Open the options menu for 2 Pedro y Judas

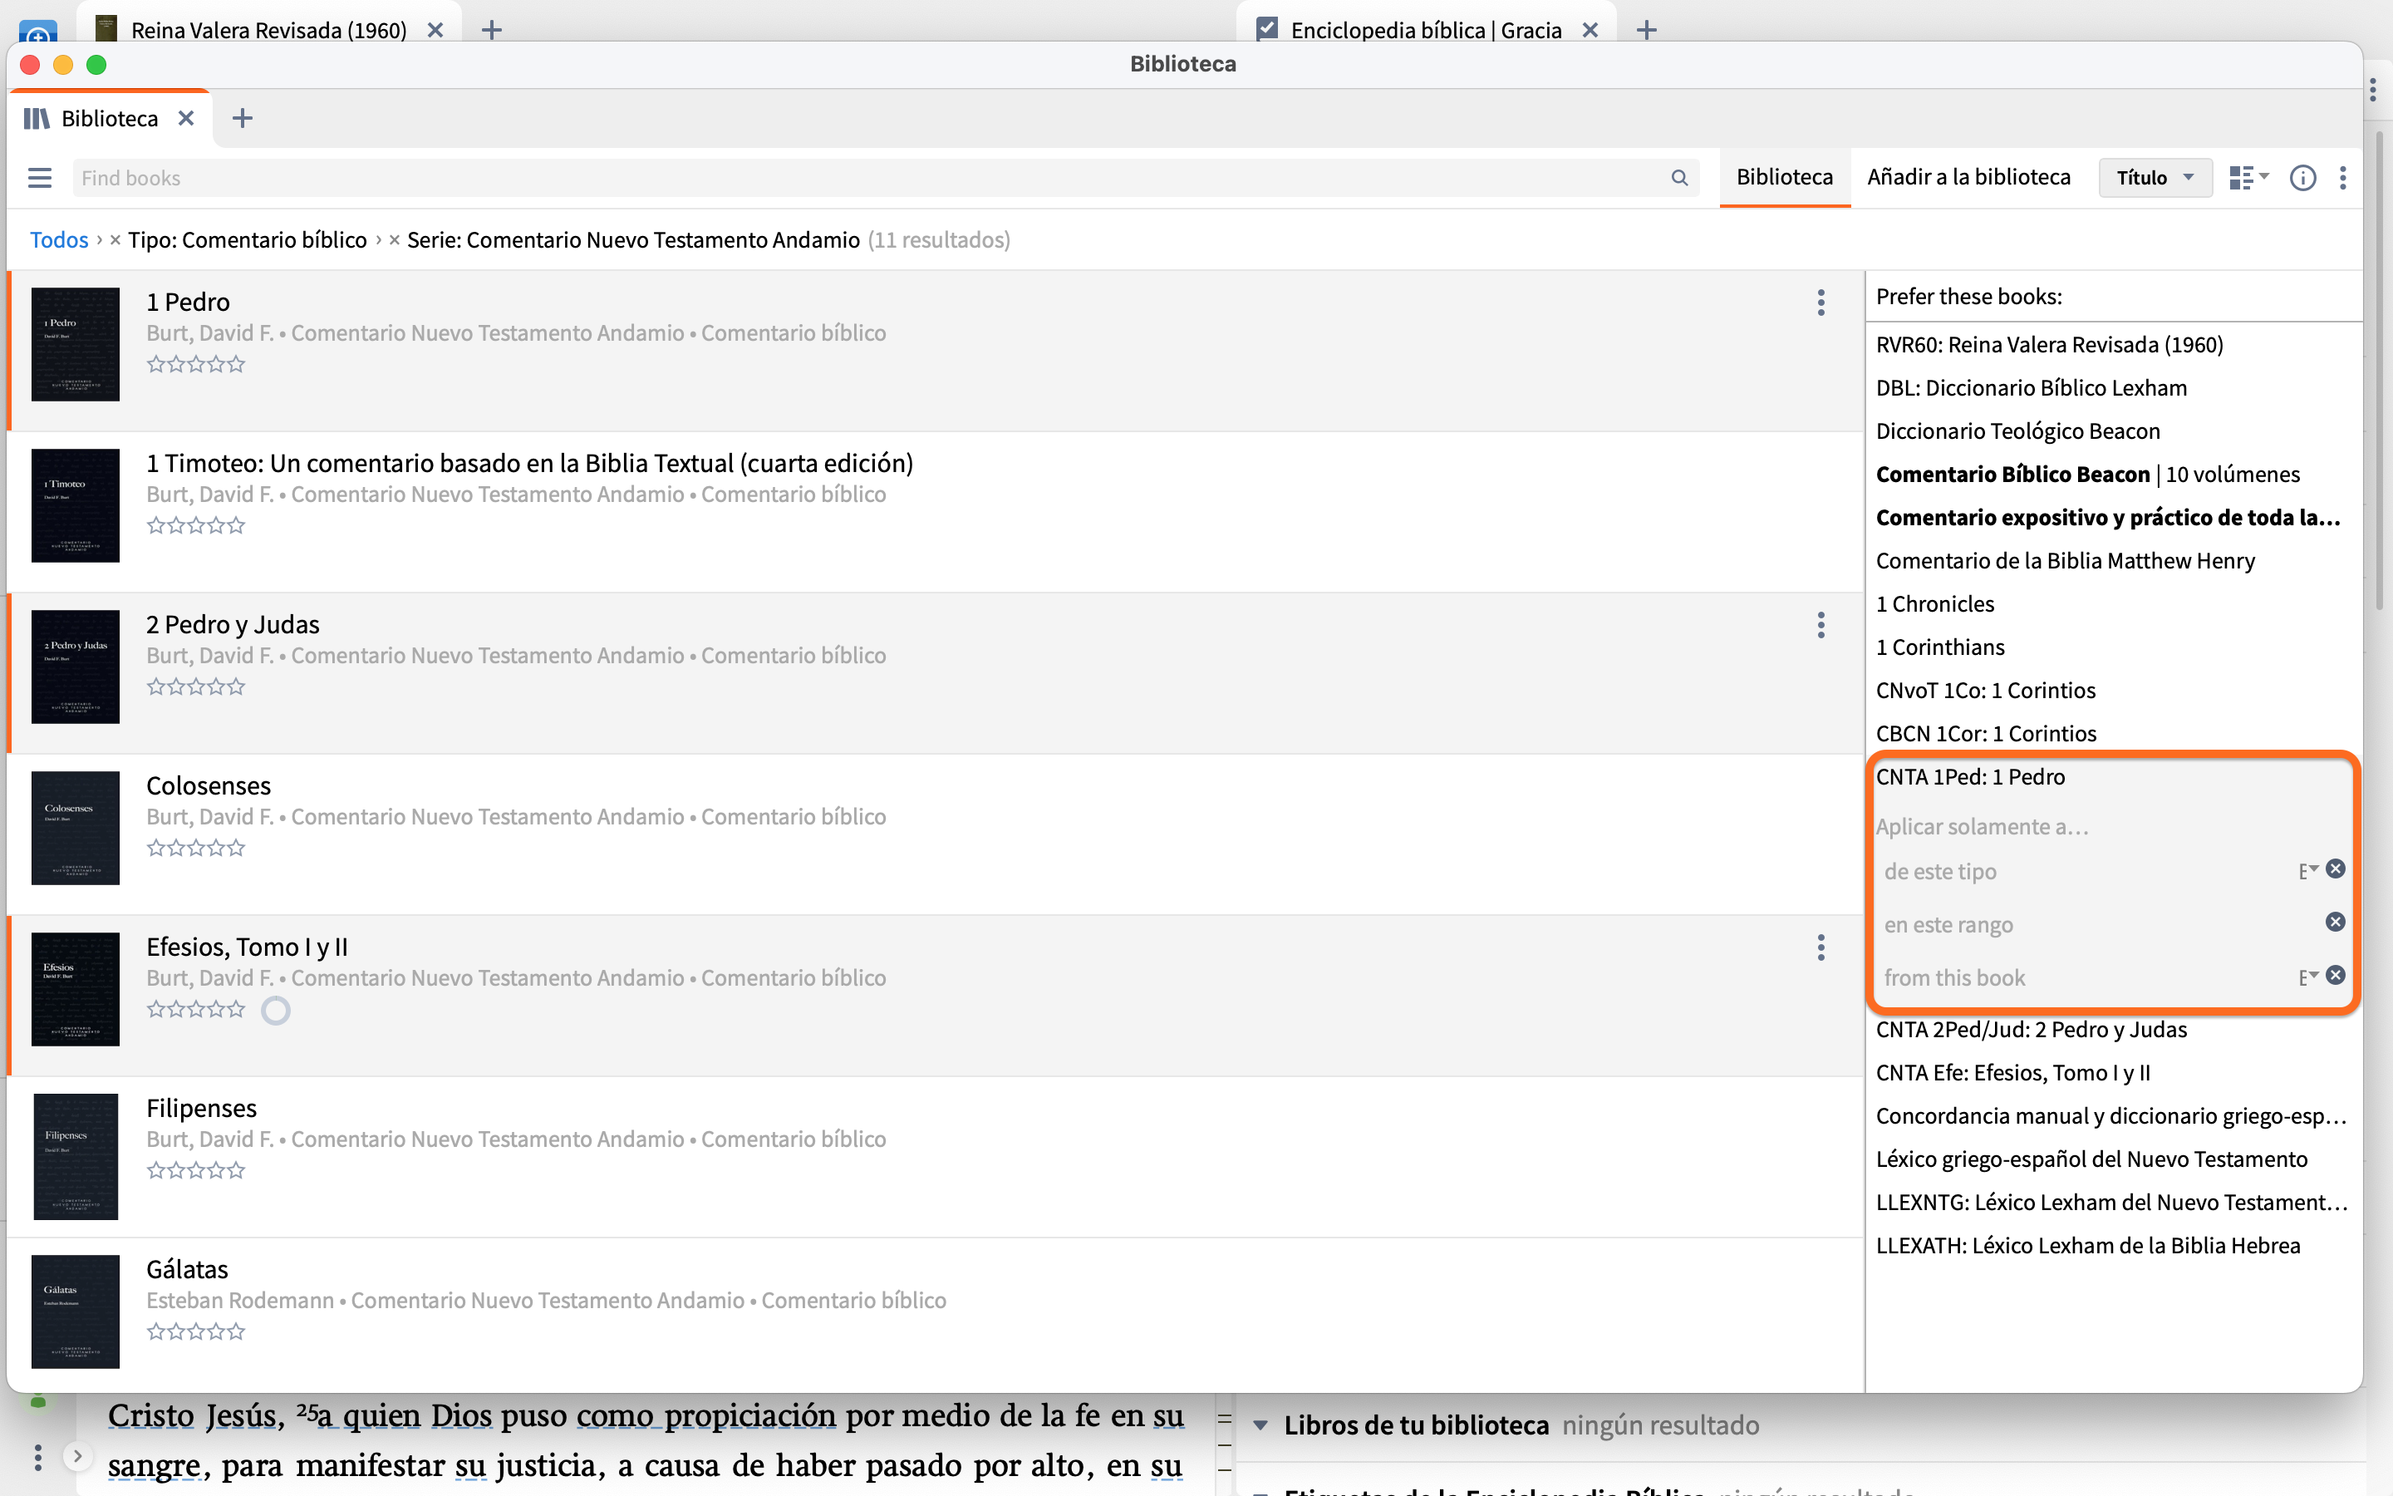tap(1821, 625)
